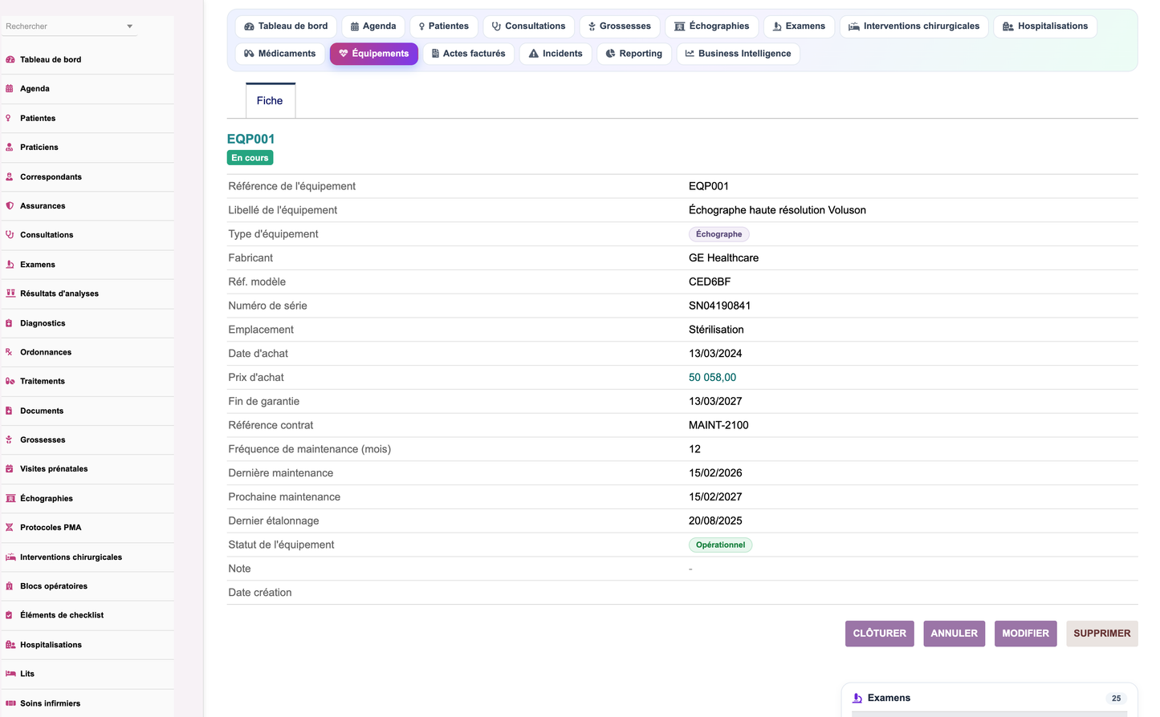Click the Examens microscope icon in sidebar

(x=10, y=265)
